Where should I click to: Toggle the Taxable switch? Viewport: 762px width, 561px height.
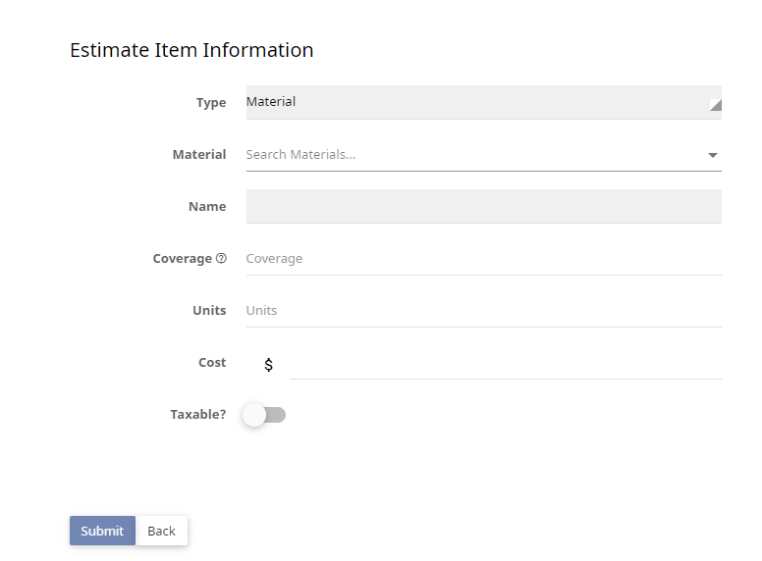tap(264, 415)
